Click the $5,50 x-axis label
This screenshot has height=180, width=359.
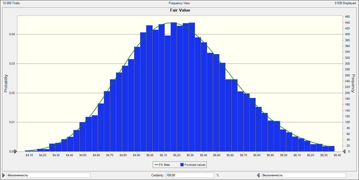point(217,155)
